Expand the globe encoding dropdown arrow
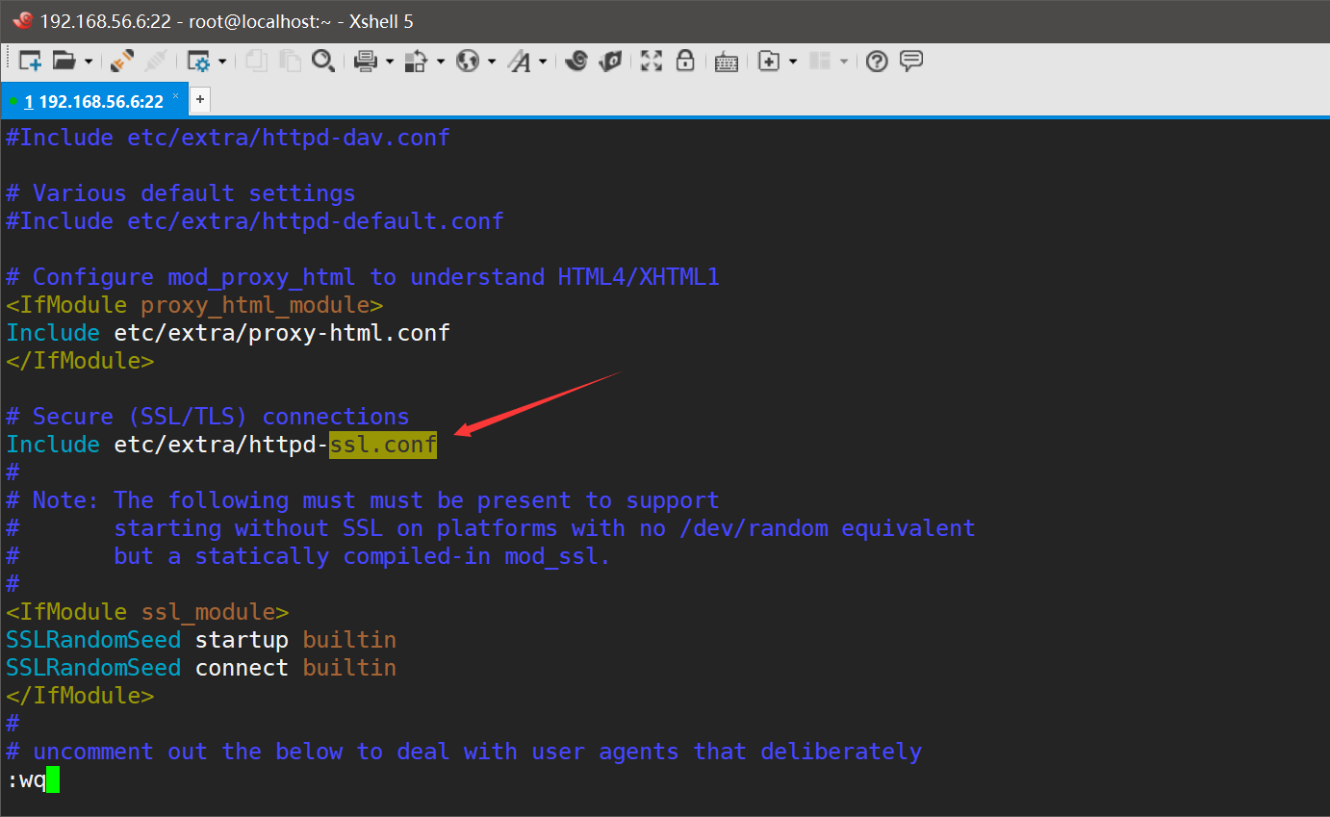 (x=492, y=62)
